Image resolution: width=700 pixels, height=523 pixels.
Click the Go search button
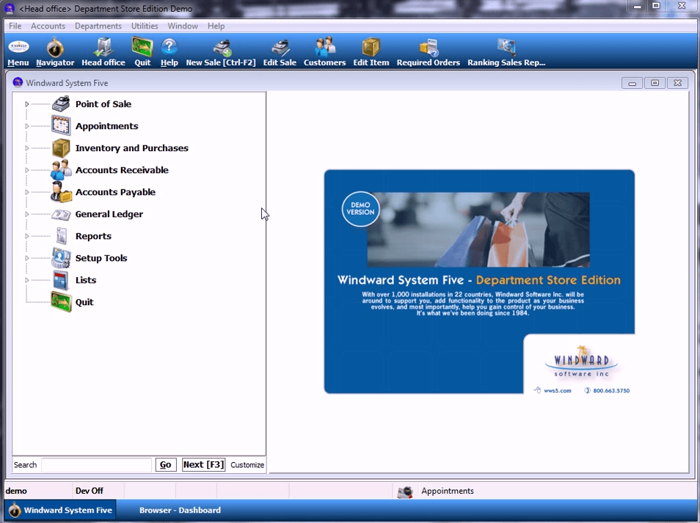pyautogui.click(x=165, y=464)
